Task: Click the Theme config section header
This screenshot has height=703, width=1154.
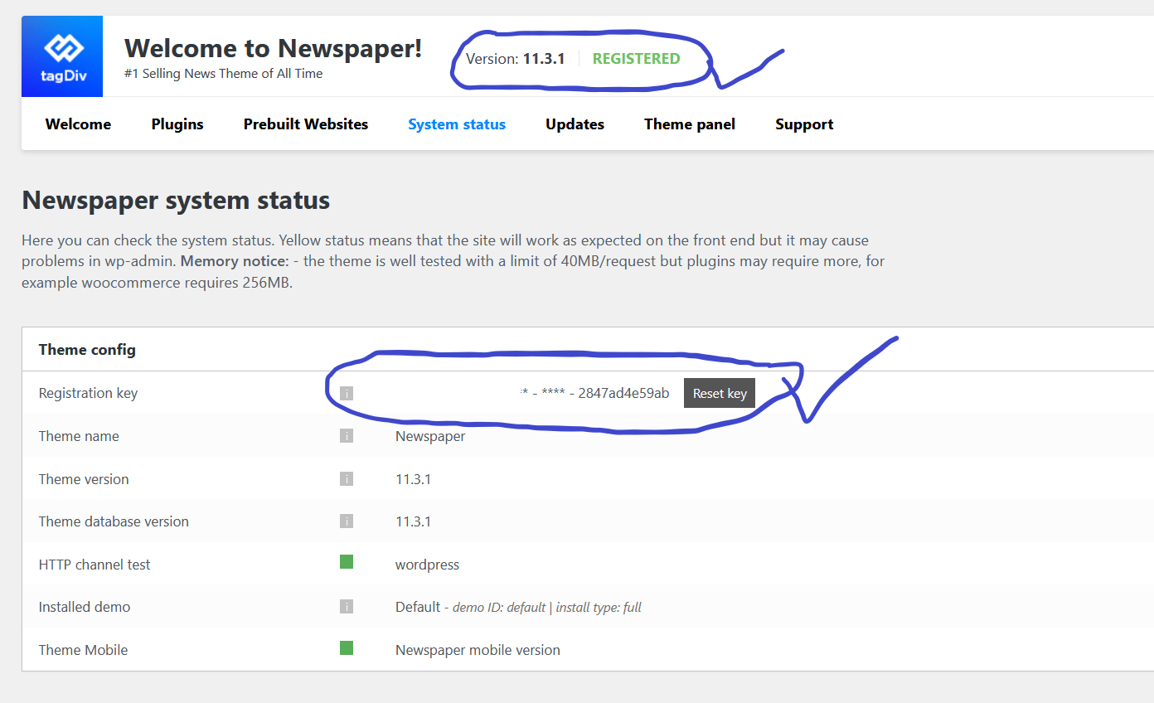Action: 87,350
